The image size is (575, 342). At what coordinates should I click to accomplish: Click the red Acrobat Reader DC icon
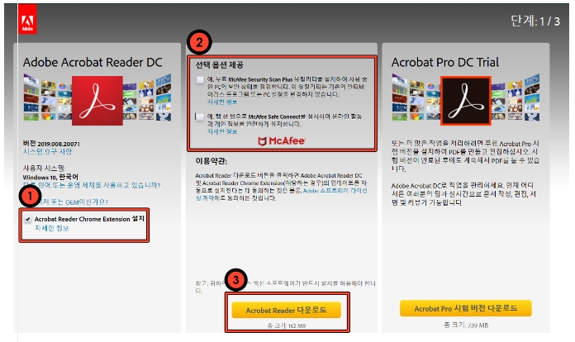pyautogui.click(x=97, y=101)
